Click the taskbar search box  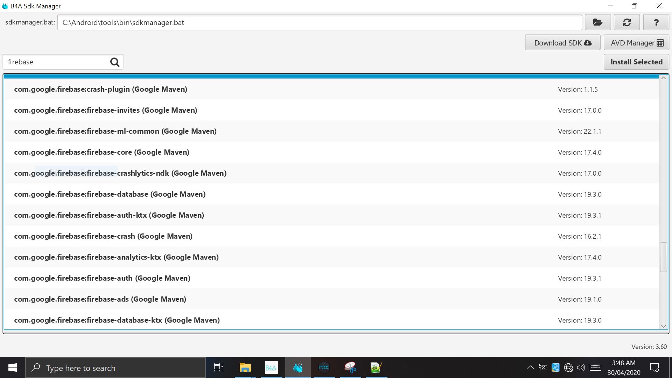click(115, 367)
